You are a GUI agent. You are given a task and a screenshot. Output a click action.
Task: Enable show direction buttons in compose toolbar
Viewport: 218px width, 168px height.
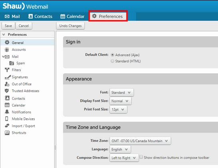pos(141,157)
